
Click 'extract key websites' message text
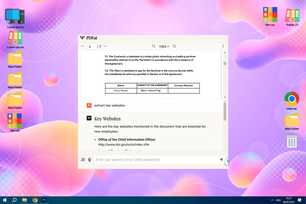pos(109,106)
